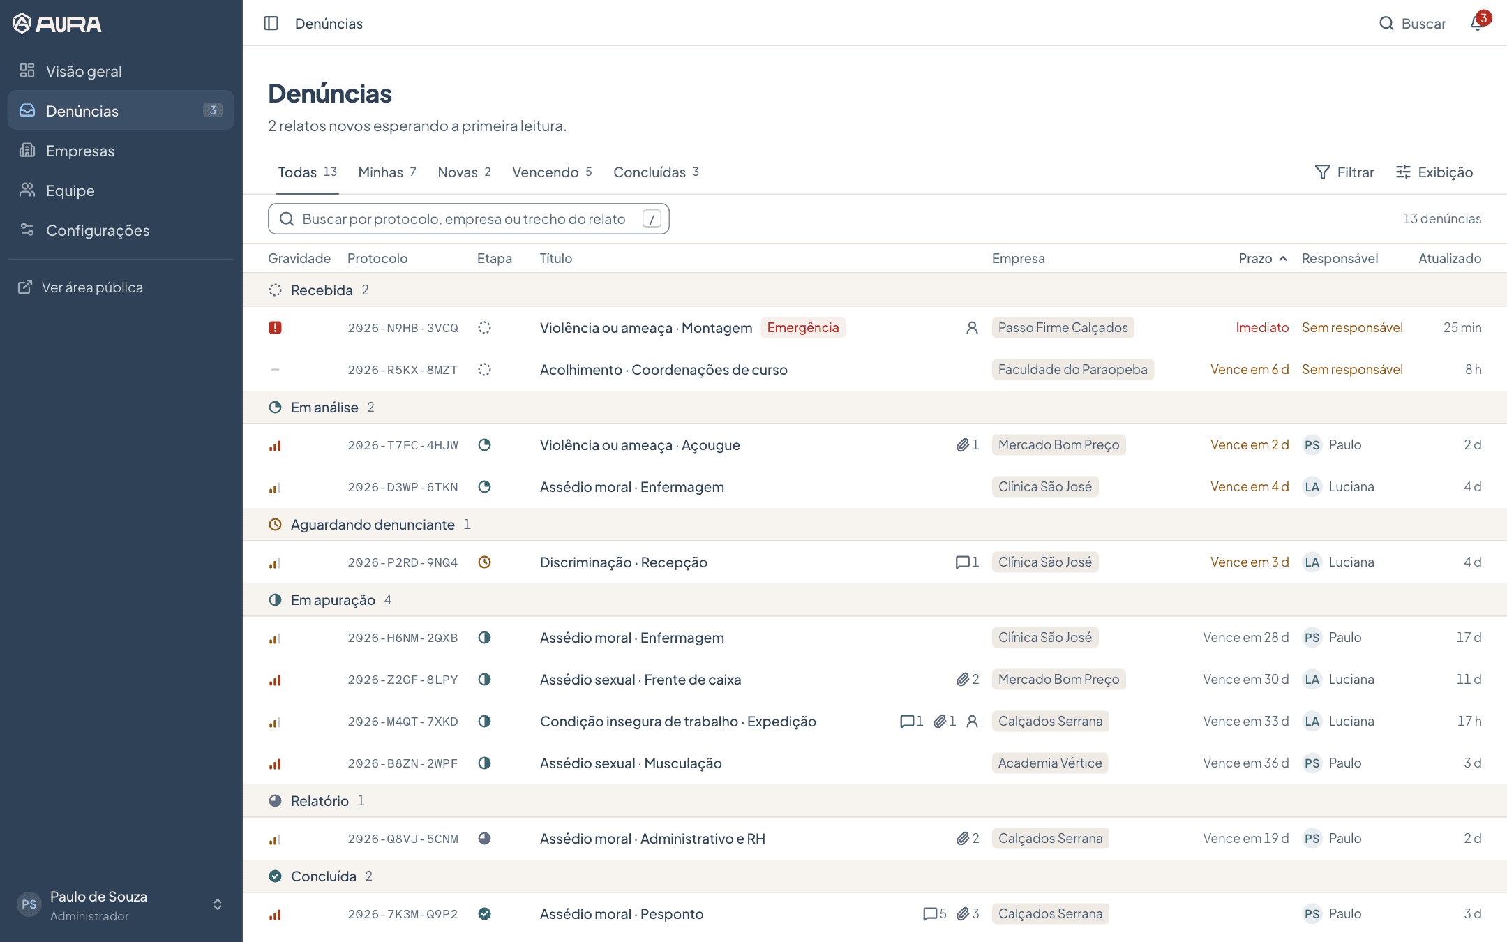Click the Faculdade do Paraopeba company chip
The image size is (1507, 942).
pos(1072,369)
